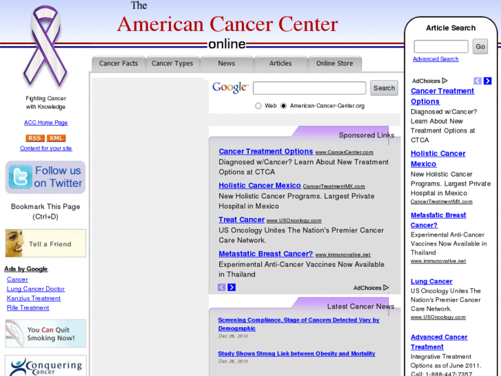Image resolution: width=501 pixels, height=376 pixels.
Task: Click the previous arrow in sidebar AdChoices
Action: (478, 81)
